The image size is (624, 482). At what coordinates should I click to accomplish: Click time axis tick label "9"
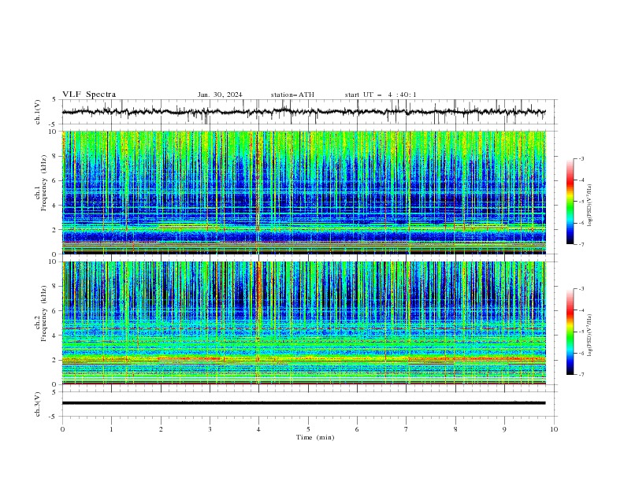(x=504, y=429)
